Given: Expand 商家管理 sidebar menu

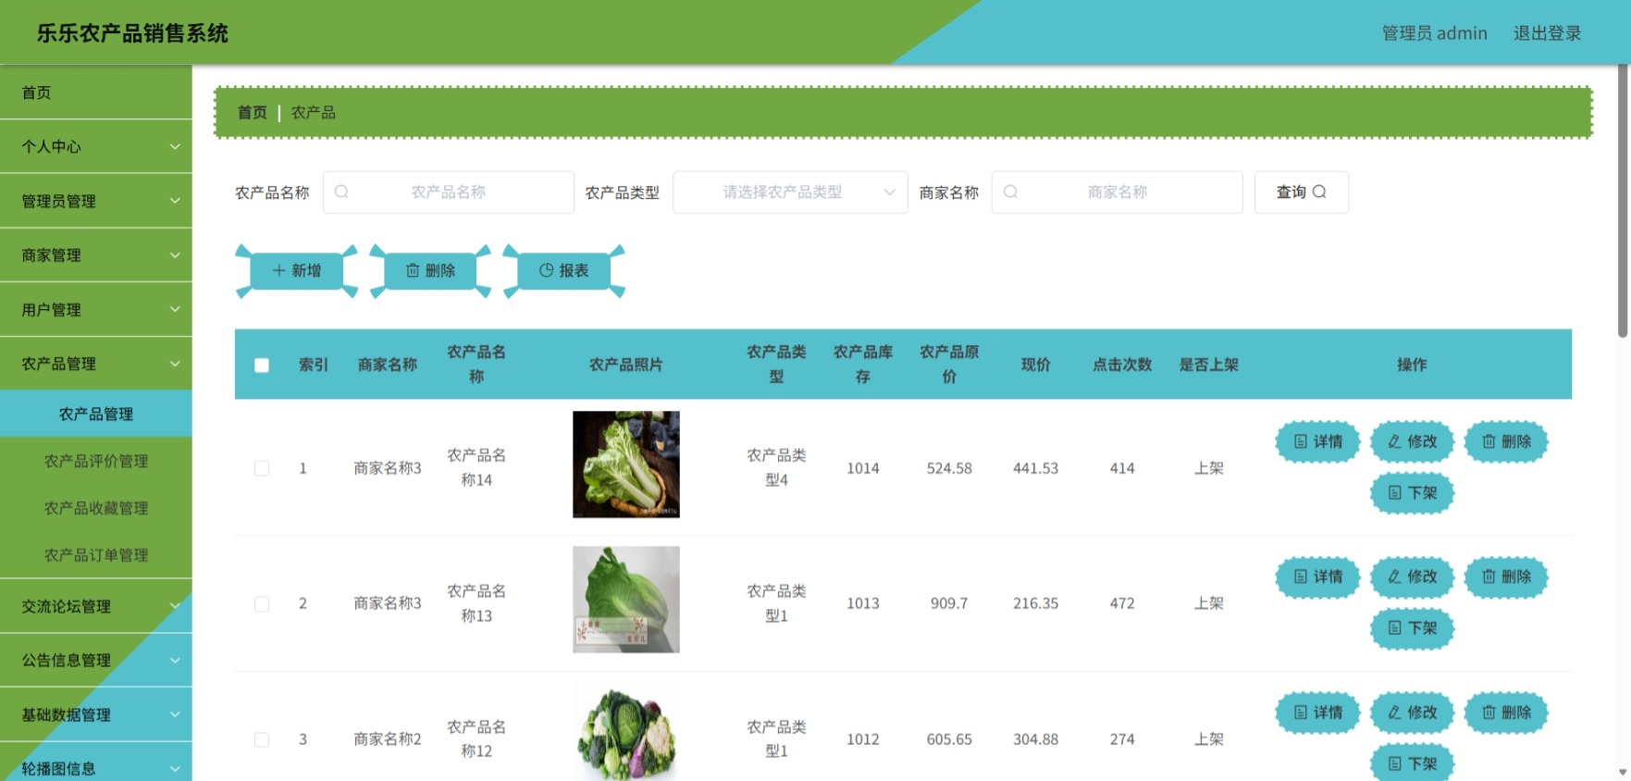Looking at the screenshot, I should 96,254.
